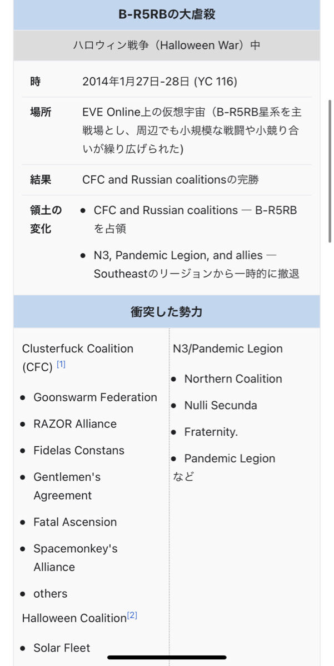Image resolution: width=334 pixels, height=666 pixels.
Task: Select the Fraternity. list entry
Action: [x=211, y=432]
